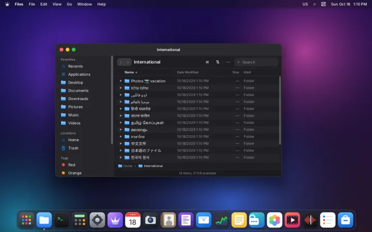Open the launcher grid icon in dock

26,220
